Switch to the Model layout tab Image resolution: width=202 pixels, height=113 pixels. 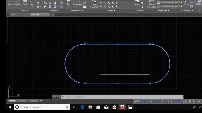coord(13,101)
